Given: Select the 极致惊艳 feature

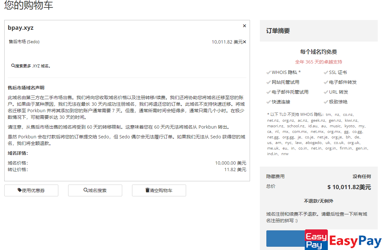Looking at the screenshot, I should pyautogui.click(x=338, y=102).
